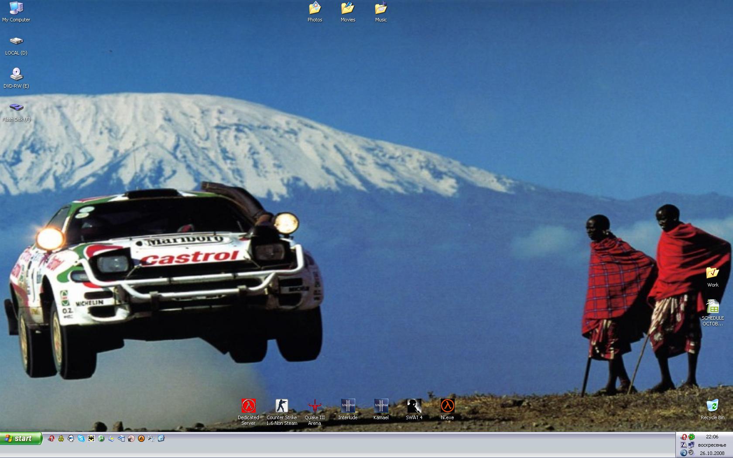This screenshot has height=458, width=733.
Task: Click the volume speaker tray icon
Action: 691,452
